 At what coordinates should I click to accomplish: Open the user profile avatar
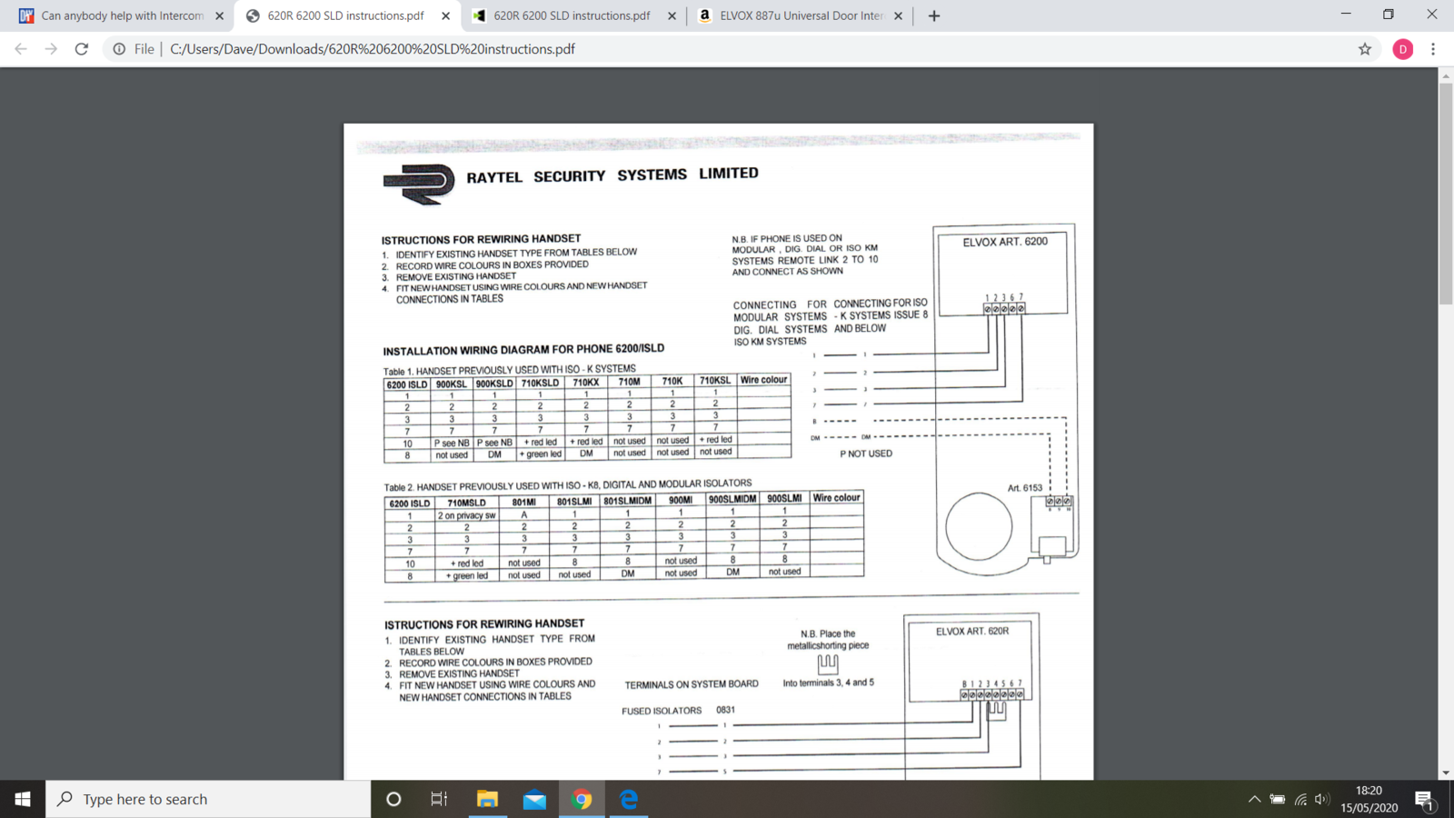(x=1402, y=49)
